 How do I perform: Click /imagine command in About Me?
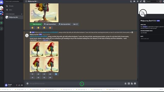[x=145, y=27]
